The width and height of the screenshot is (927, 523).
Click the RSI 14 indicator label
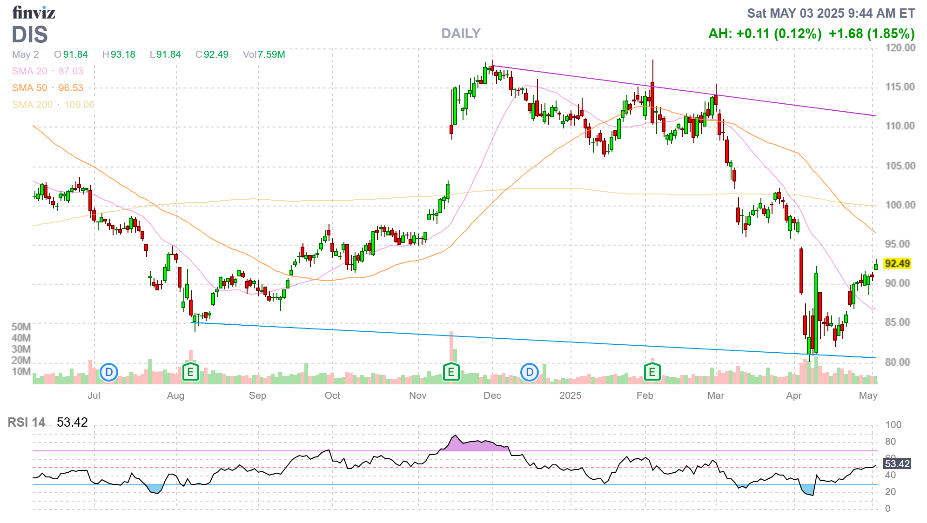(x=27, y=422)
